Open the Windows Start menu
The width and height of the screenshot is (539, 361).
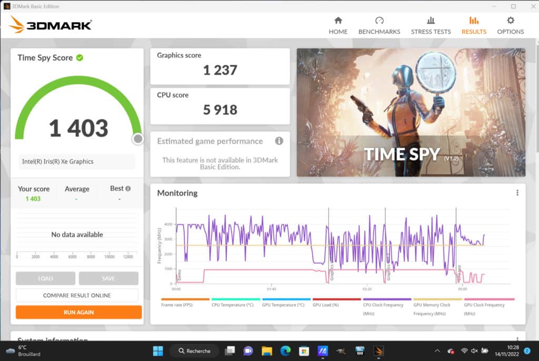(158, 351)
